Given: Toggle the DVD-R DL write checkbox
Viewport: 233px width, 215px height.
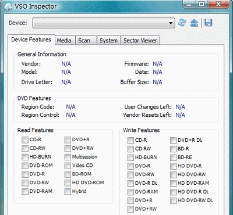Looking at the screenshot, I should pyautogui.click(x=130, y=183).
